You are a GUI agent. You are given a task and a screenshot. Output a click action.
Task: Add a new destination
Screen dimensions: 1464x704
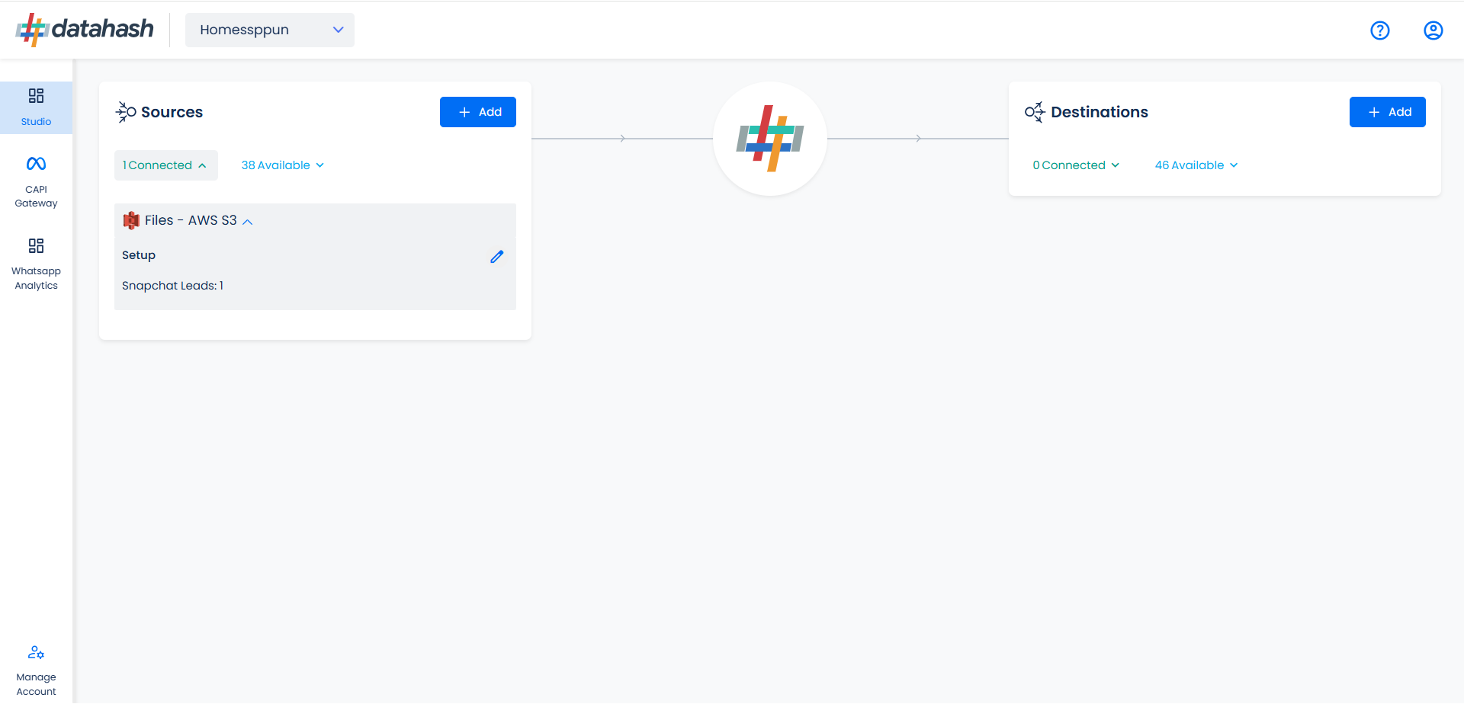click(1388, 112)
